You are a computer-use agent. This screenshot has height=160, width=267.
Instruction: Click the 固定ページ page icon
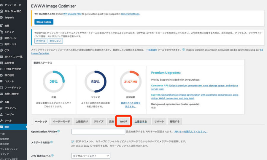coord(1,38)
